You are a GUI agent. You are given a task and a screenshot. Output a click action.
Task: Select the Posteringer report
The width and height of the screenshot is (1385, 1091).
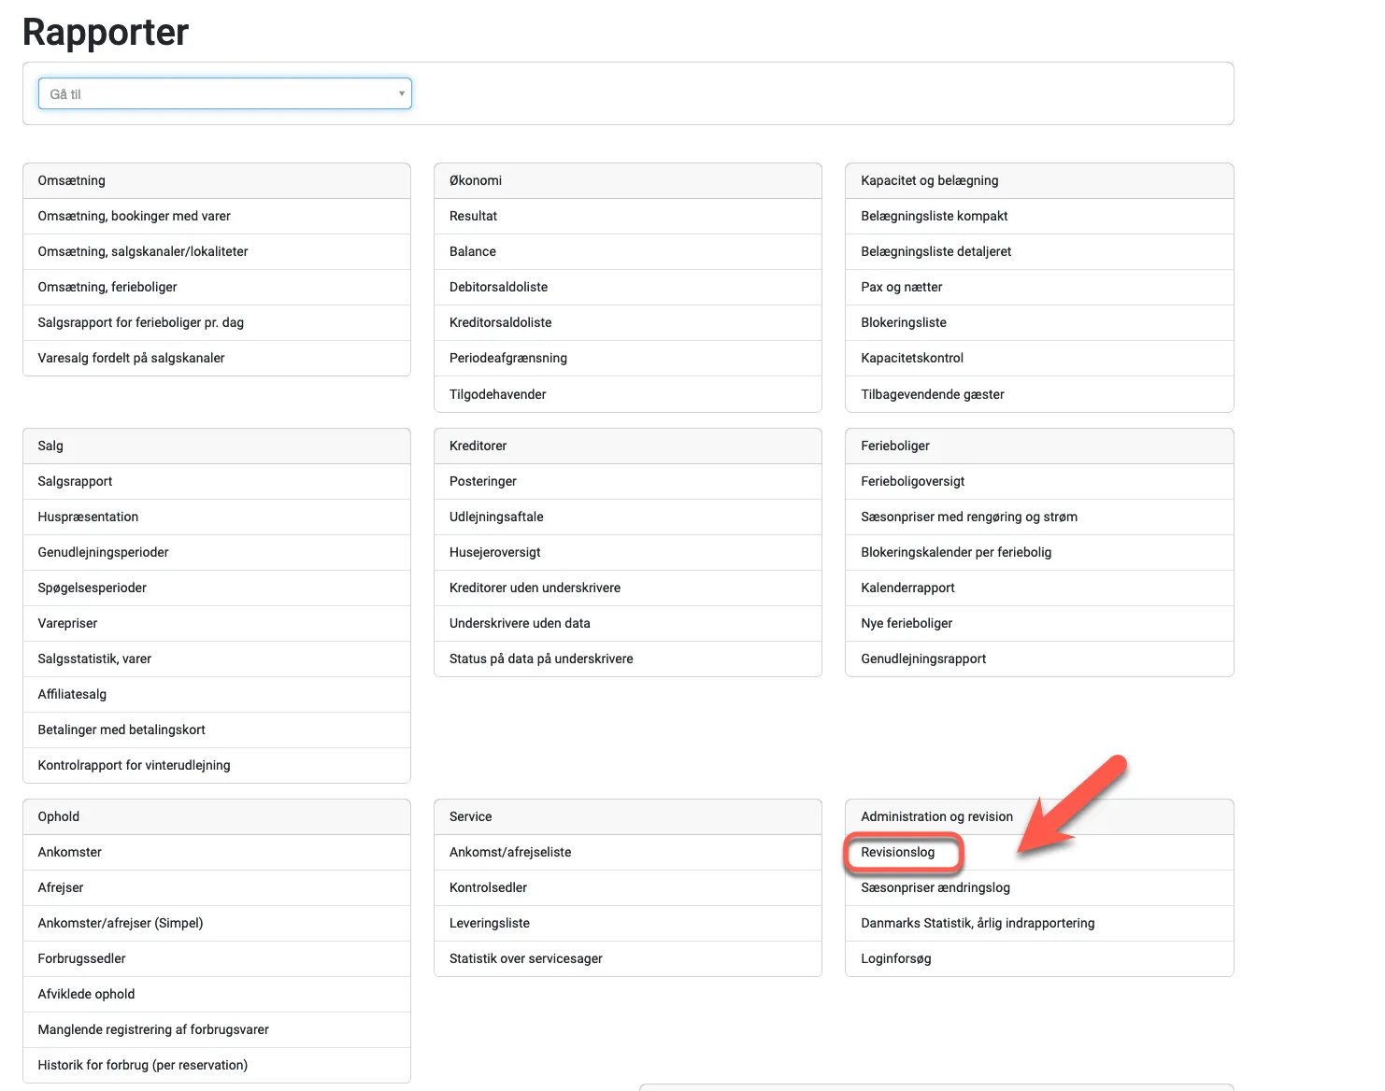click(483, 481)
